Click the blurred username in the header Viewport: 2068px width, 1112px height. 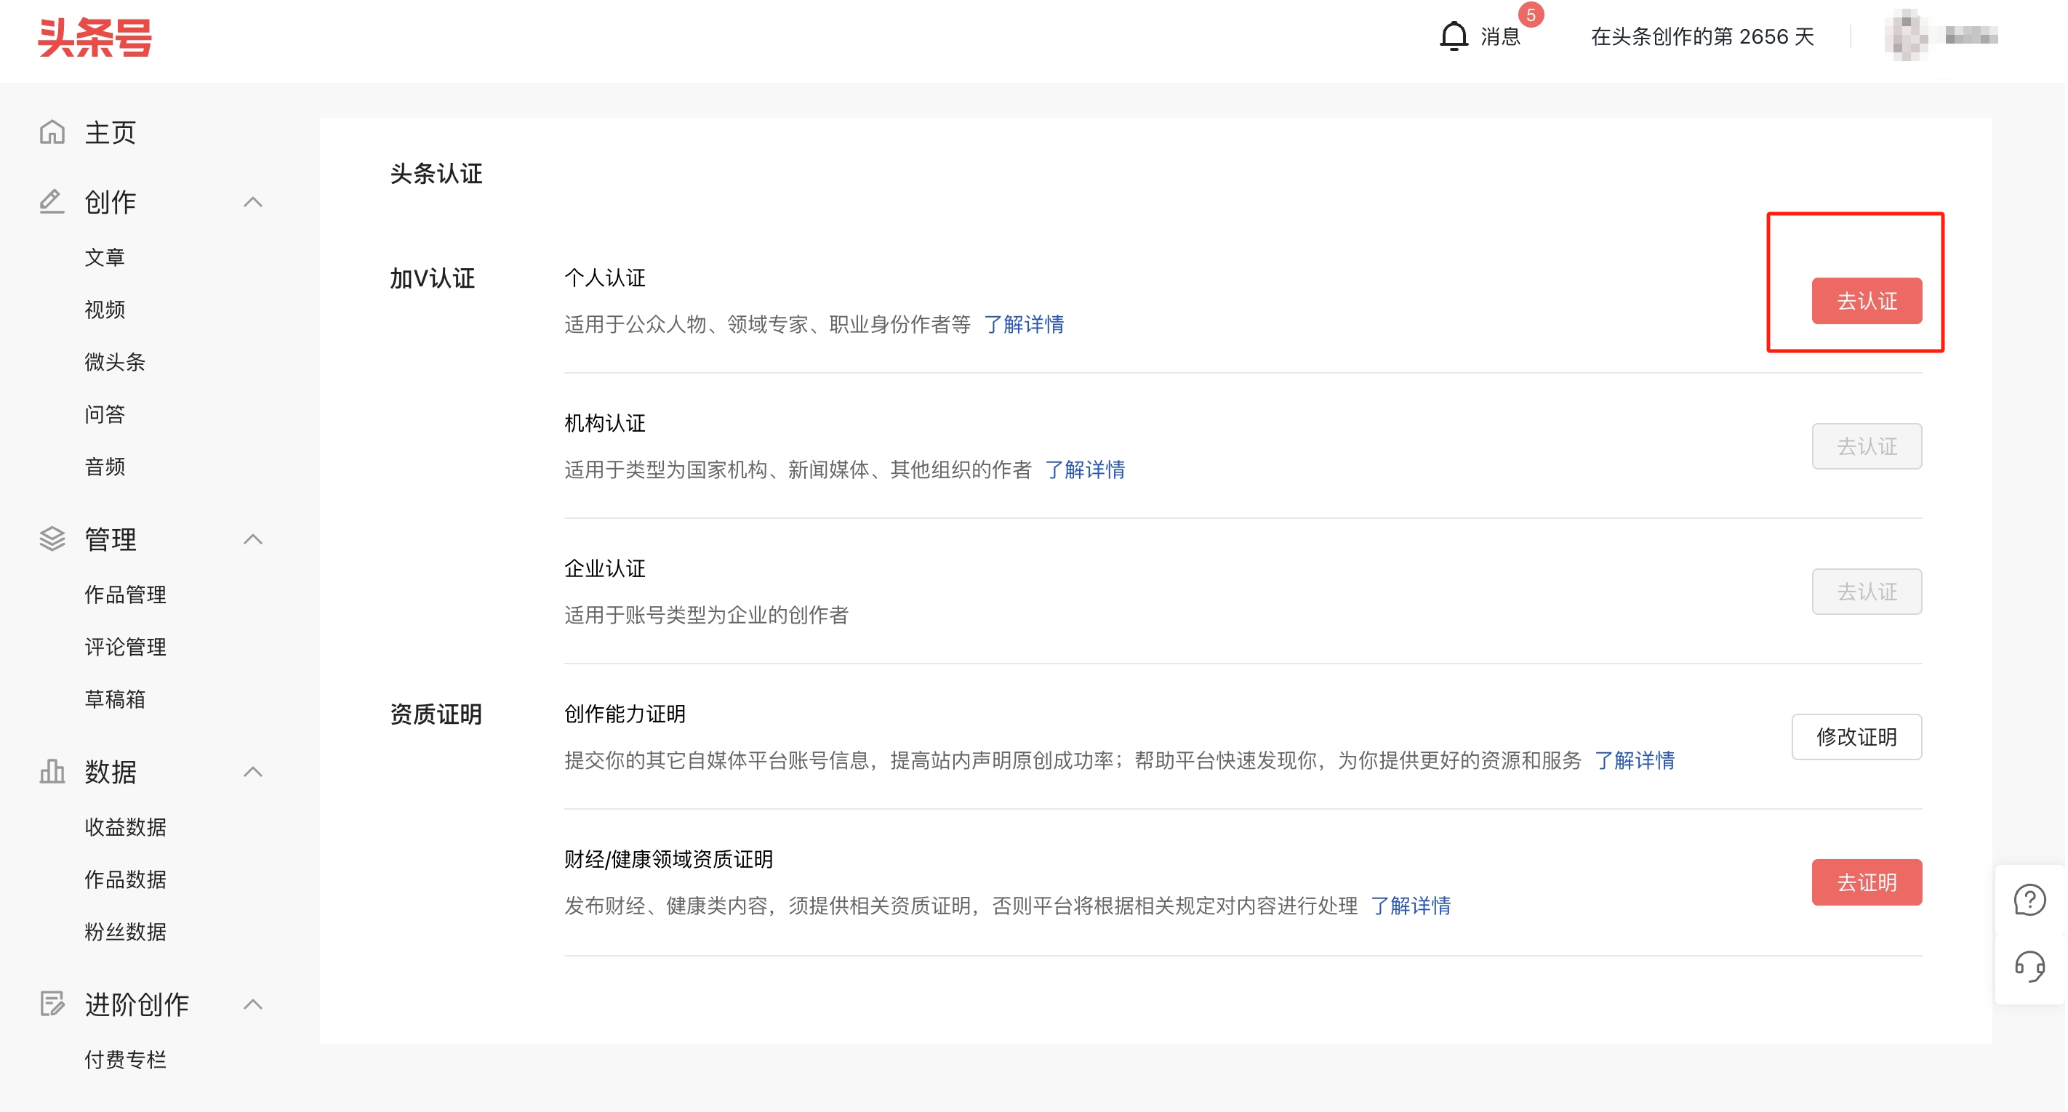coord(1971,36)
